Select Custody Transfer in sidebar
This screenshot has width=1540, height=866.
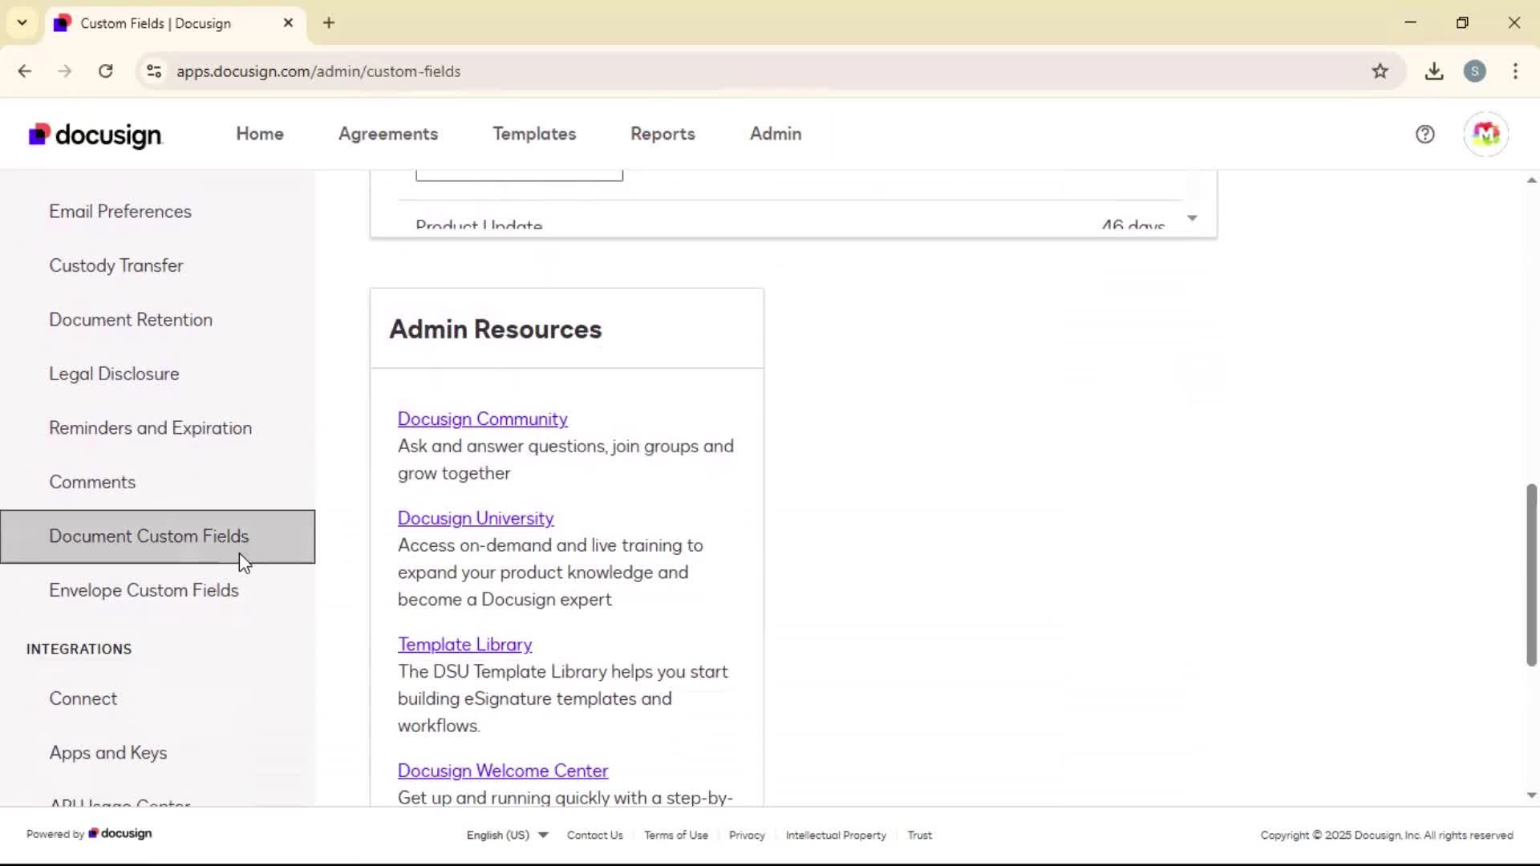[157, 265]
